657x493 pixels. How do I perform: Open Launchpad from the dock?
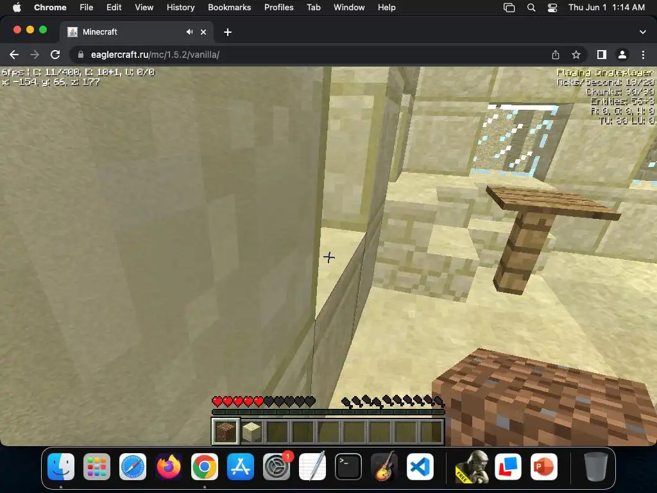tap(97, 467)
